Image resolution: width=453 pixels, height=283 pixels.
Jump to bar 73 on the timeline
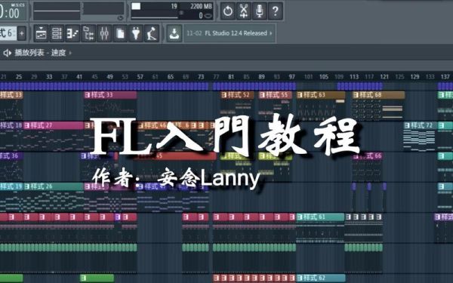(201, 77)
